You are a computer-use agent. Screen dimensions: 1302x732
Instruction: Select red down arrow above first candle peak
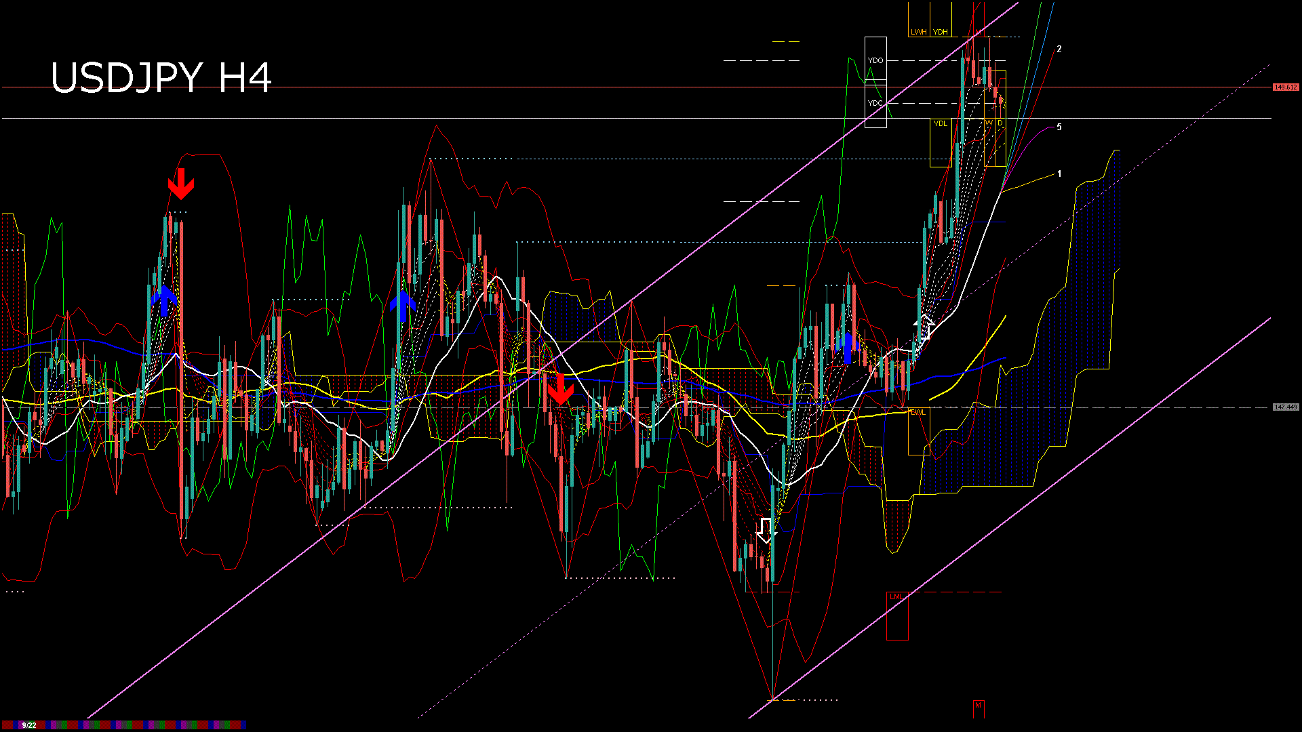click(x=181, y=184)
